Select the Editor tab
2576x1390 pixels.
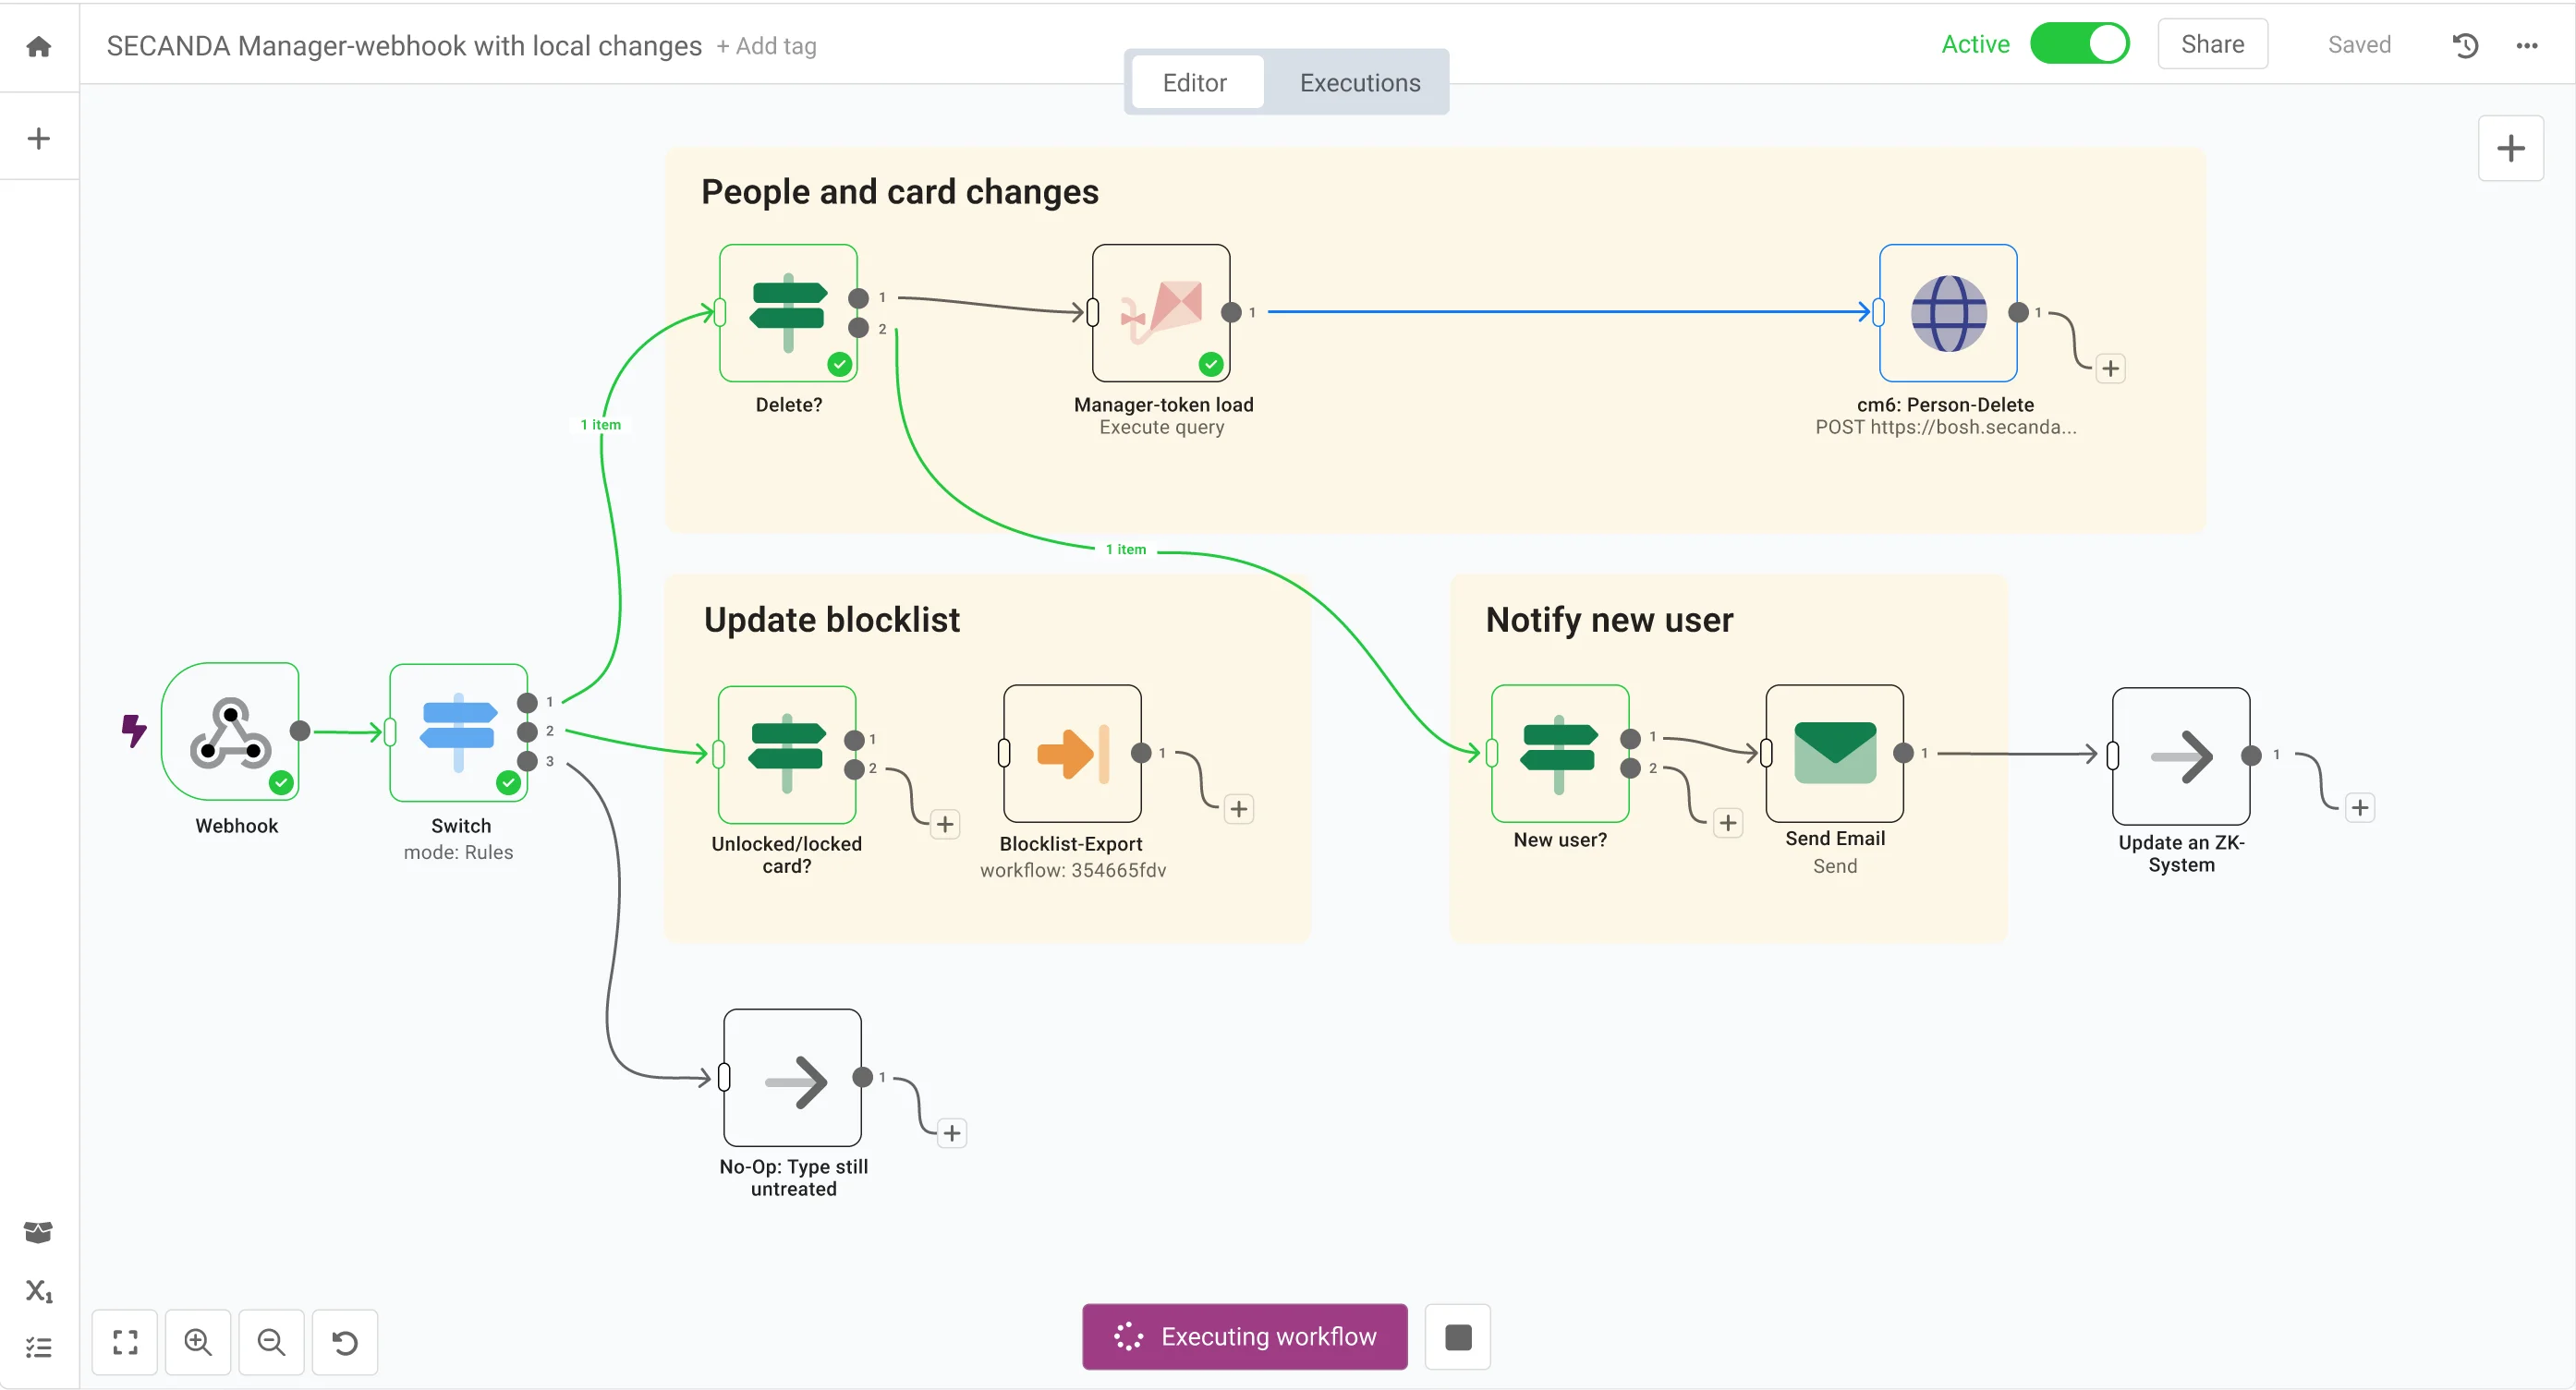[1196, 82]
